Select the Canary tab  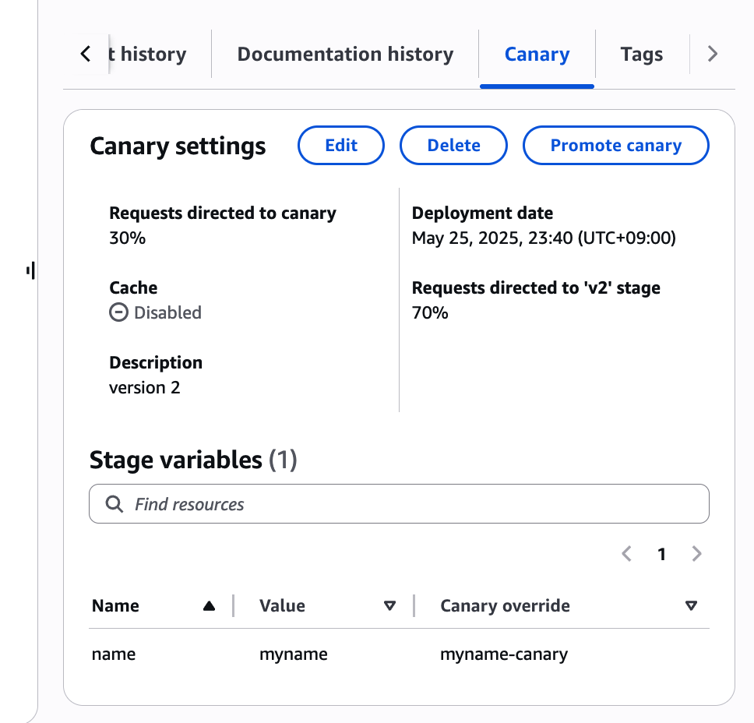pos(537,55)
